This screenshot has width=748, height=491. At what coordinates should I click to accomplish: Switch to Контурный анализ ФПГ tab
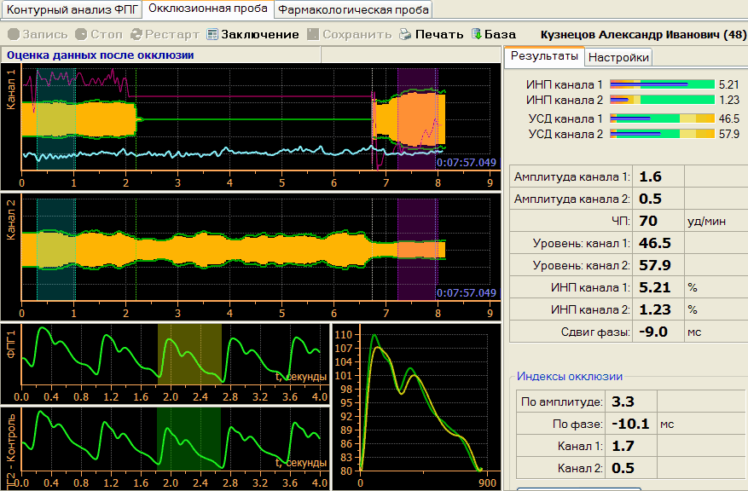tap(72, 10)
